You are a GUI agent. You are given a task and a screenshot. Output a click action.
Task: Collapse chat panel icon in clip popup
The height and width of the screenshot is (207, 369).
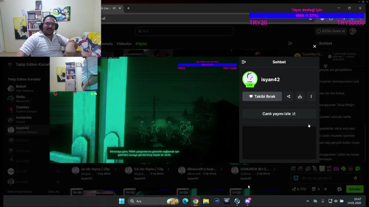[244, 62]
